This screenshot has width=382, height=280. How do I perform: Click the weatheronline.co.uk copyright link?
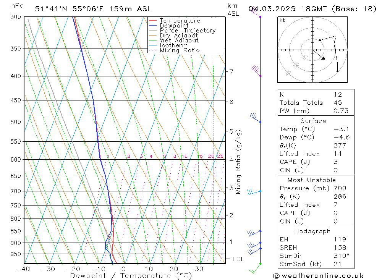coord(318,276)
